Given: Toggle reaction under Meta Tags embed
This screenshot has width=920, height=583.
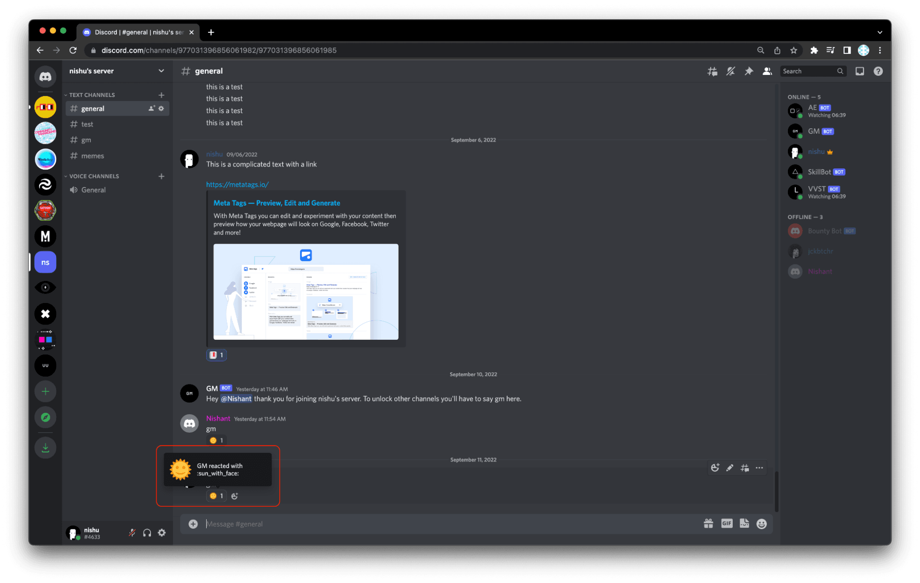Looking at the screenshot, I should (x=216, y=355).
